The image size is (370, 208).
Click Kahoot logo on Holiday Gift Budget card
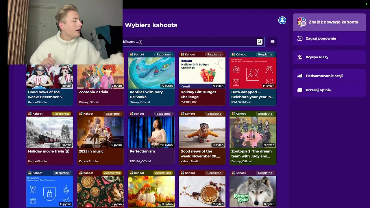[182, 54]
